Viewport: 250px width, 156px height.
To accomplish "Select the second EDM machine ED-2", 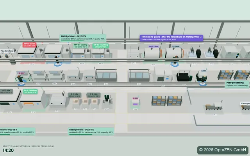I will click(x=212, y=53).
